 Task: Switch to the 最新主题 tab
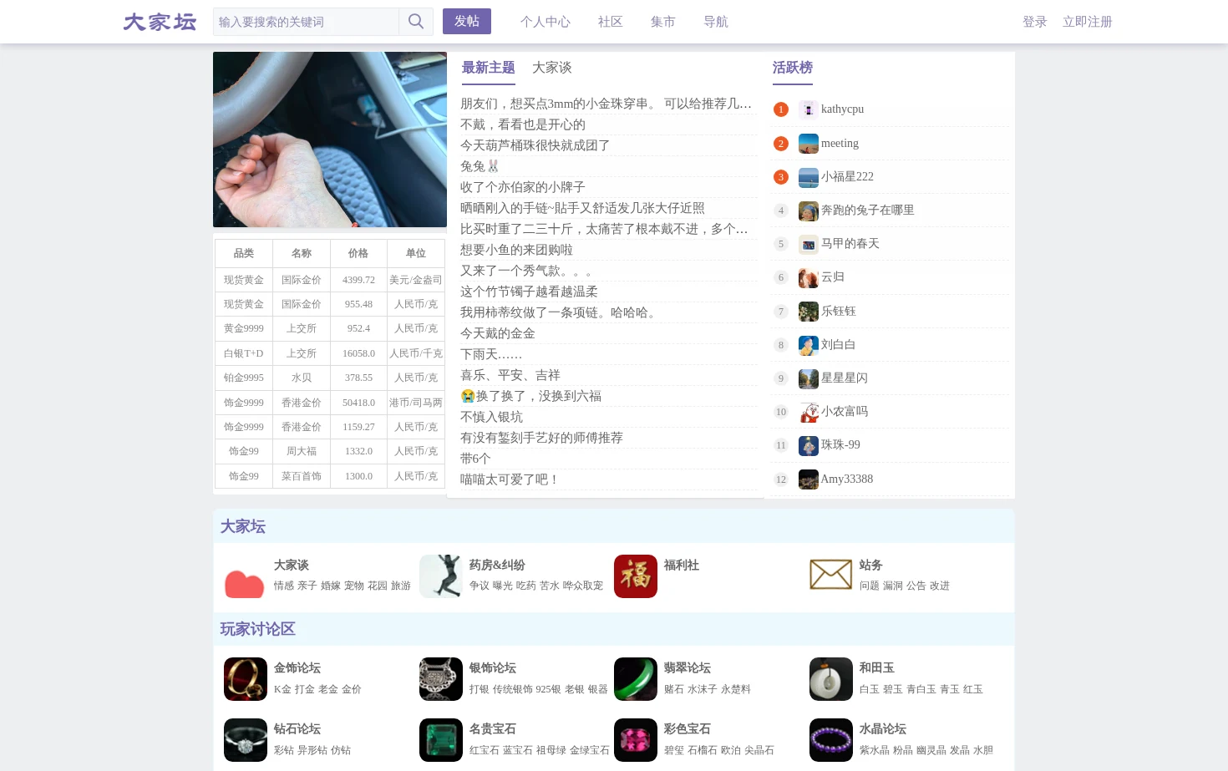point(488,68)
